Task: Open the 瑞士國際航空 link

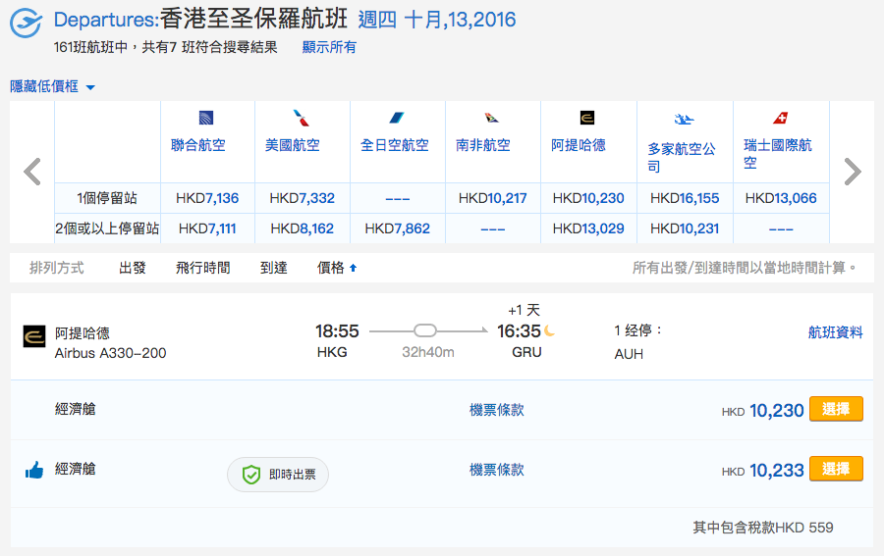Action: pos(778,154)
